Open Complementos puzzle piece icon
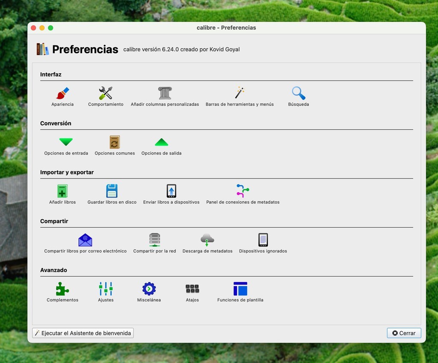 coord(62,289)
